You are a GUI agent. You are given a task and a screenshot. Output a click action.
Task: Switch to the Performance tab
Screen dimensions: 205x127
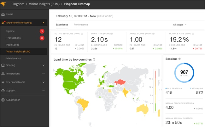coord(81,25)
